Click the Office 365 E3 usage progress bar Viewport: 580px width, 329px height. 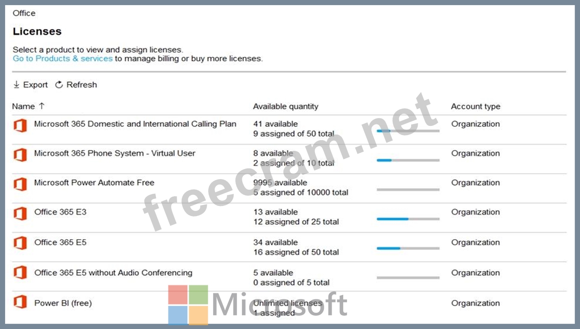[408, 219]
